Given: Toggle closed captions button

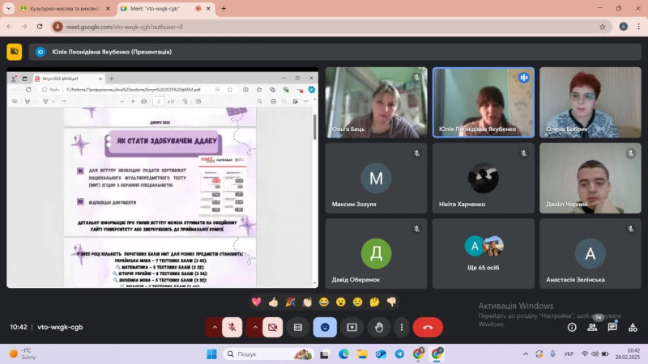Looking at the screenshot, I should 298,327.
